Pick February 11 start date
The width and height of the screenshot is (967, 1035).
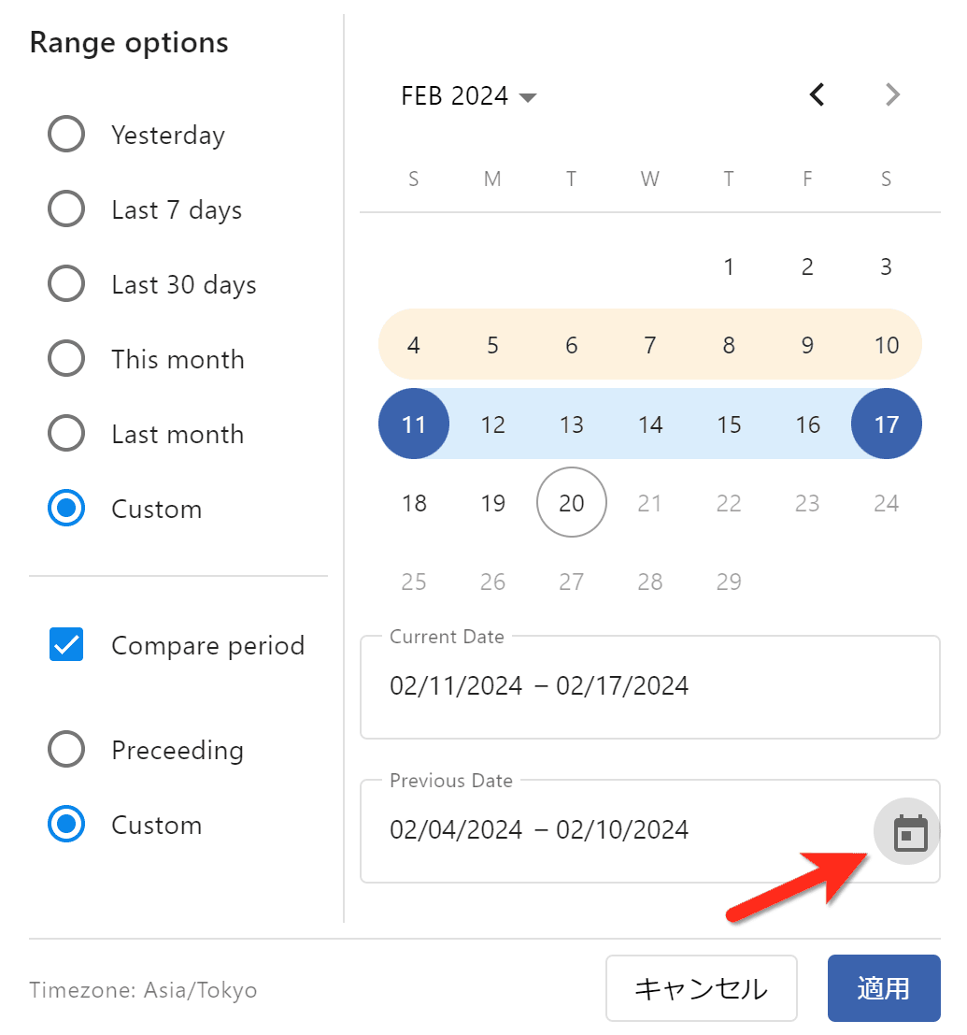click(414, 424)
